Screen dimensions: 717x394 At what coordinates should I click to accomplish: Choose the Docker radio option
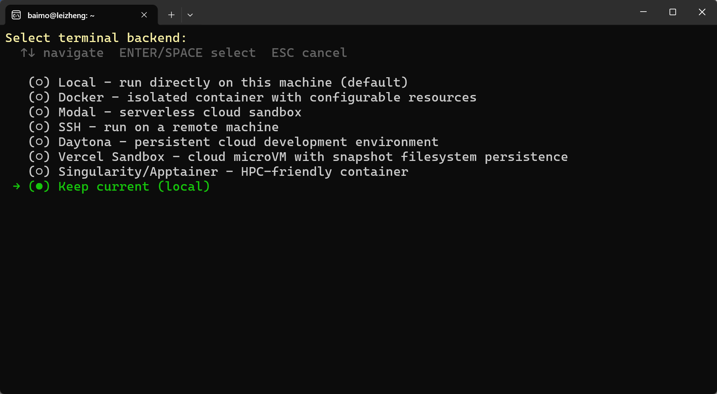point(39,97)
